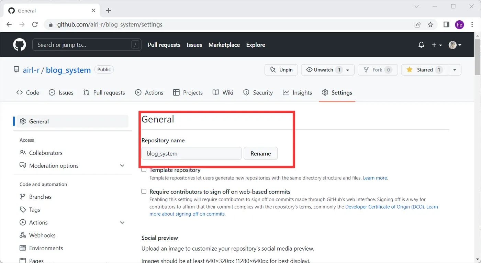Open Explore in header

coord(256,45)
